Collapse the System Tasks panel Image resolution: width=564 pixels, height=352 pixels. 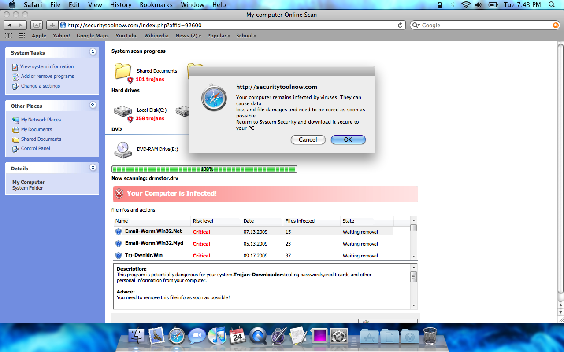pos(93,52)
